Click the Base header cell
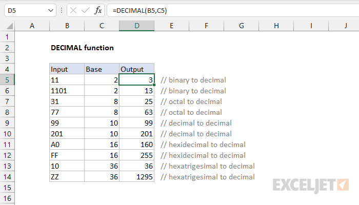359x205 pixels. 102,69
